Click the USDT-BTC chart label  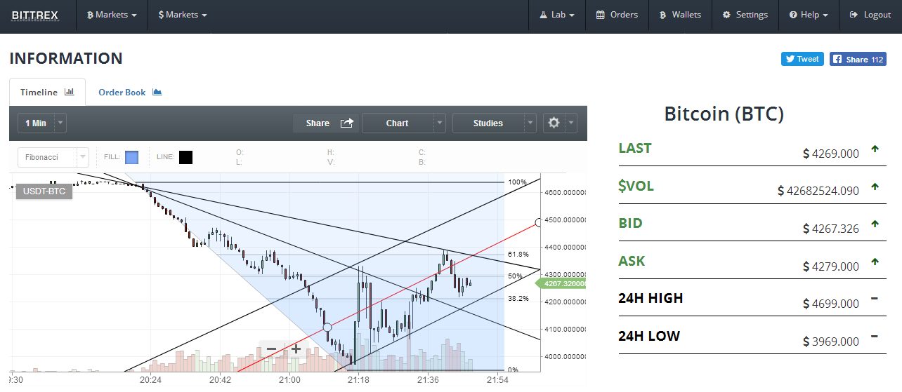coord(45,191)
